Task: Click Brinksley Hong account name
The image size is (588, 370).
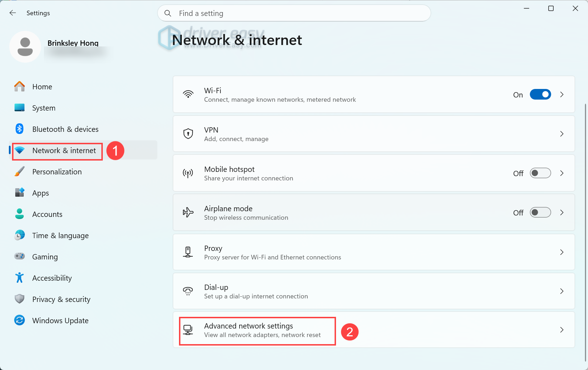Action: (x=73, y=43)
